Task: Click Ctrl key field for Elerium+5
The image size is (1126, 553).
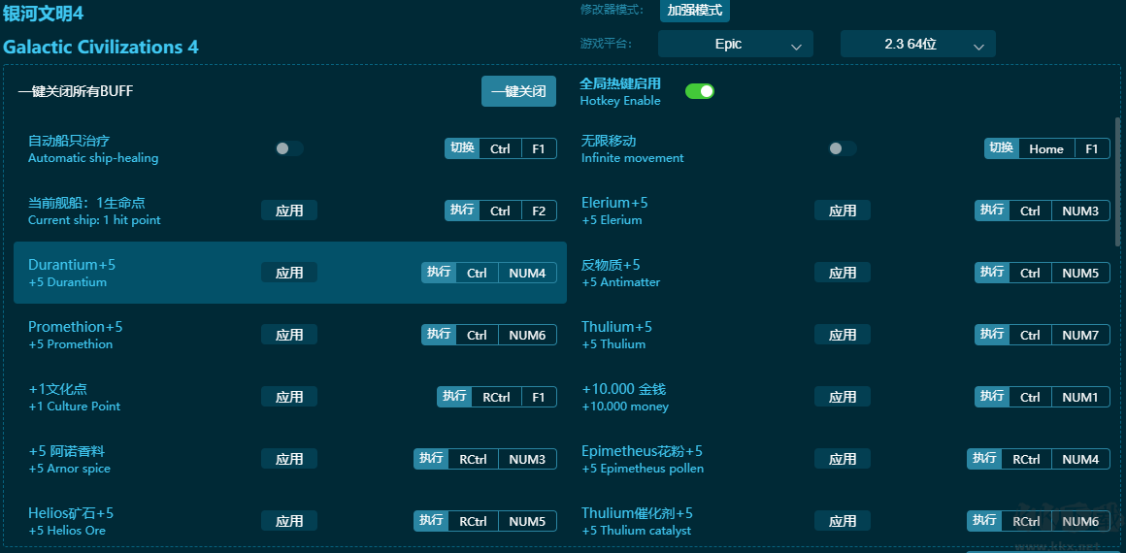Action: (x=1031, y=211)
